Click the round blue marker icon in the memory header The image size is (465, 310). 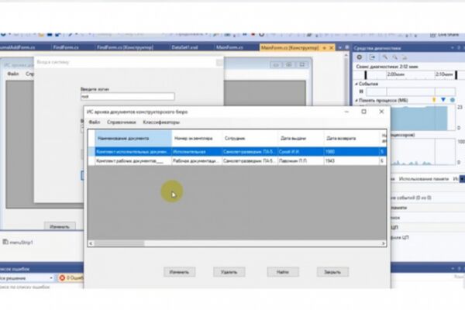pyautogui.click(x=453, y=100)
